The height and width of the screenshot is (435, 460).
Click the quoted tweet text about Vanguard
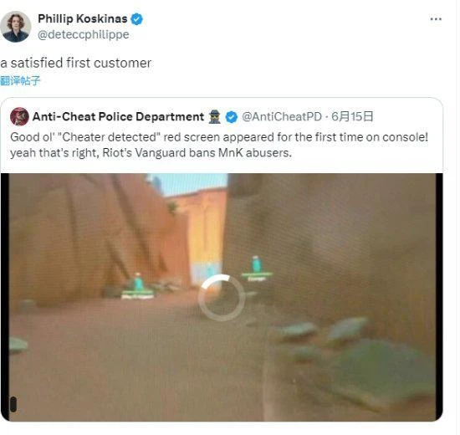click(x=219, y=145)
